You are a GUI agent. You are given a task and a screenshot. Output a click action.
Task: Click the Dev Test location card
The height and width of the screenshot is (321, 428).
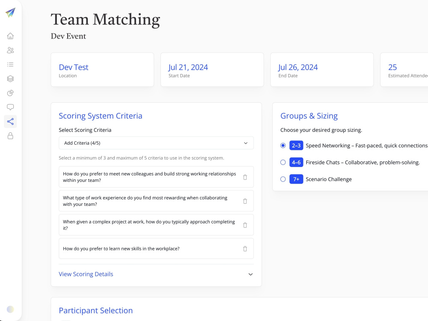coord(102,70)
